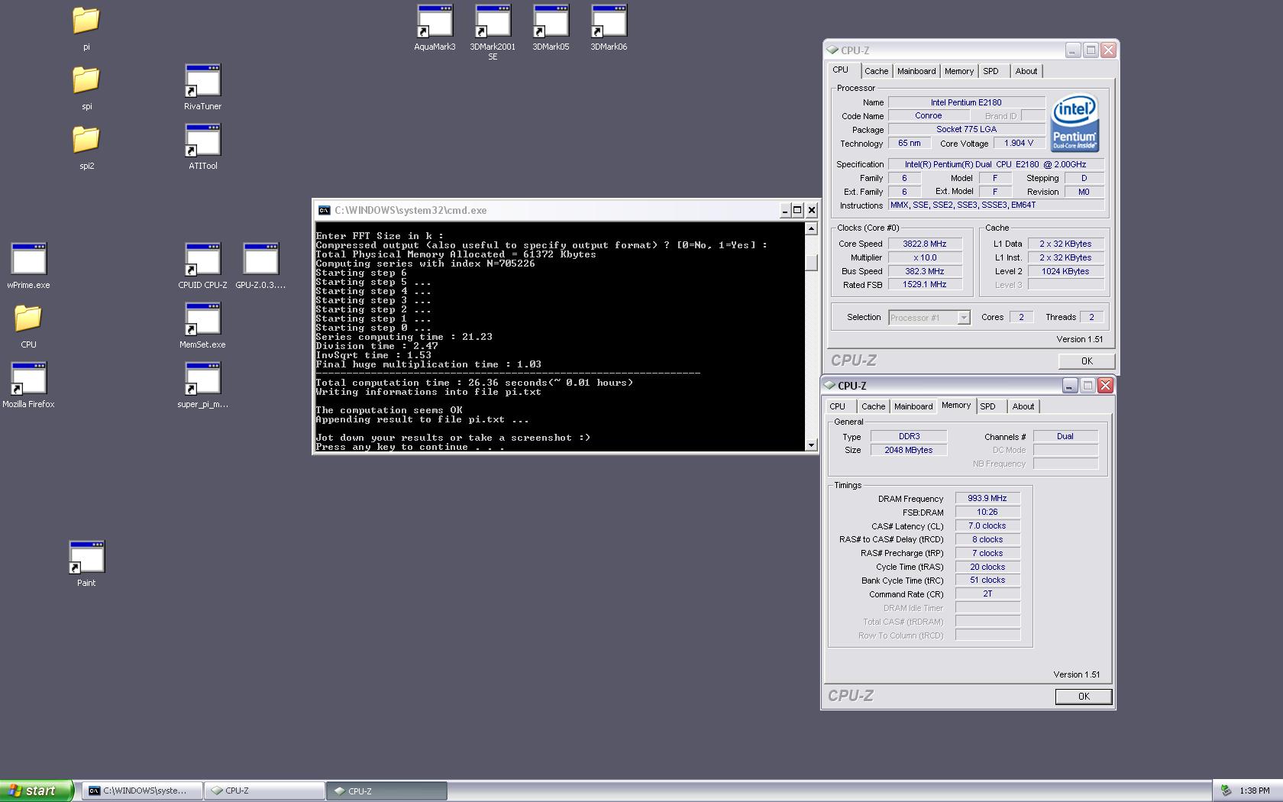Screen dimensions: 1283x802
Task: Open About tab in lower CPU-Z
Action: [x=1023, y=406]
